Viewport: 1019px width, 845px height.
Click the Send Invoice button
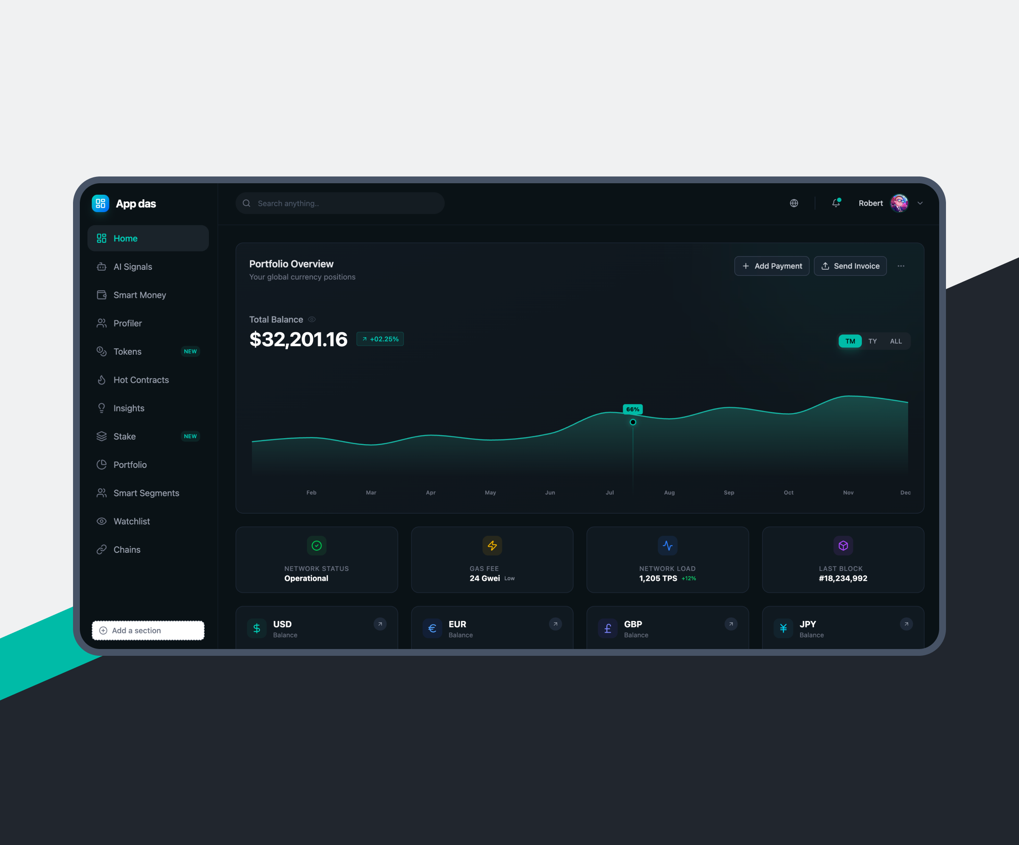click(850, 266)
